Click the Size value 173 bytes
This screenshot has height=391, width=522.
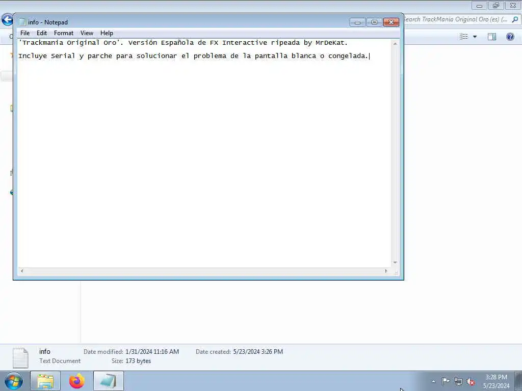[138, 361]
